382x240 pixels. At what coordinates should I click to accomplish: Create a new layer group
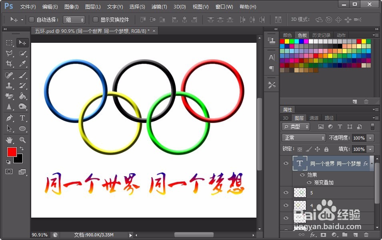click(345, 235)
